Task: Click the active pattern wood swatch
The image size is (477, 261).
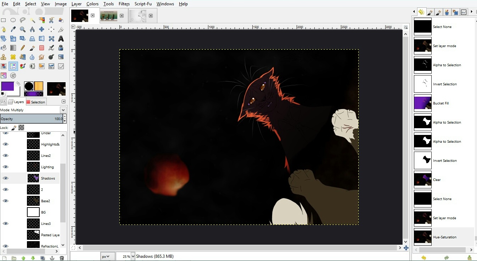Action: coord(39,86)
